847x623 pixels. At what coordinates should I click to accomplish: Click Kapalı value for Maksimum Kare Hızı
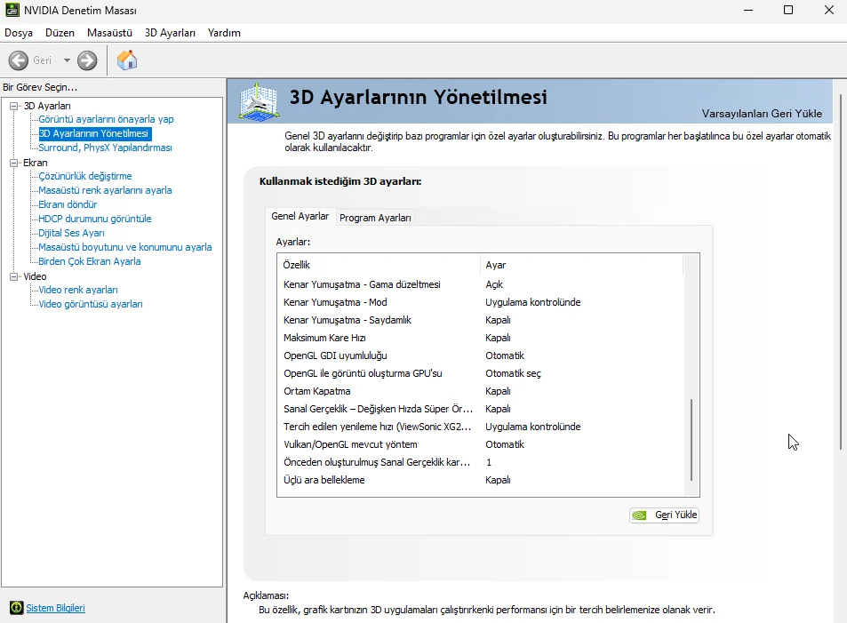click(x=498, y=338)
